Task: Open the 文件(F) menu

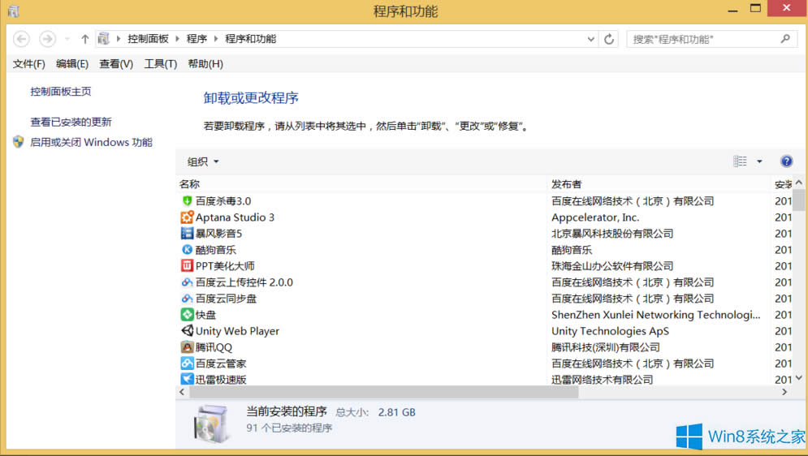Action: coord(29,64)
